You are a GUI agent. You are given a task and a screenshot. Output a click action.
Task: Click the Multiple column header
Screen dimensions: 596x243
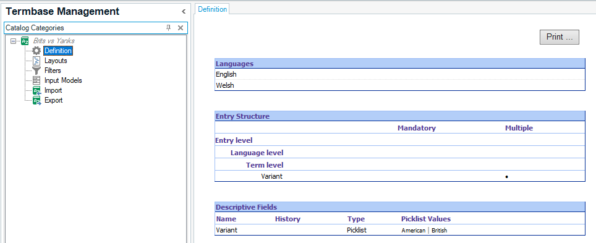click(519, 128)
